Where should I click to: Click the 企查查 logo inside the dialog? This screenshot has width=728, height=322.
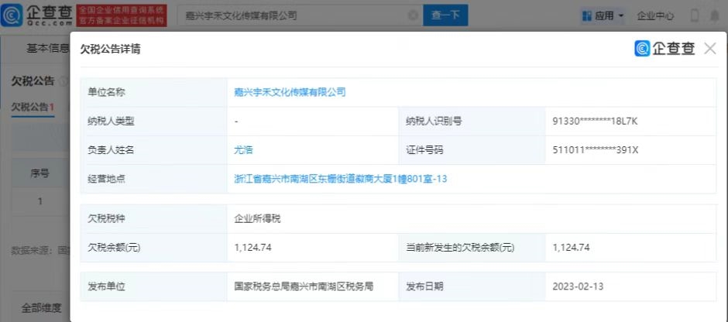coord(664,48)
